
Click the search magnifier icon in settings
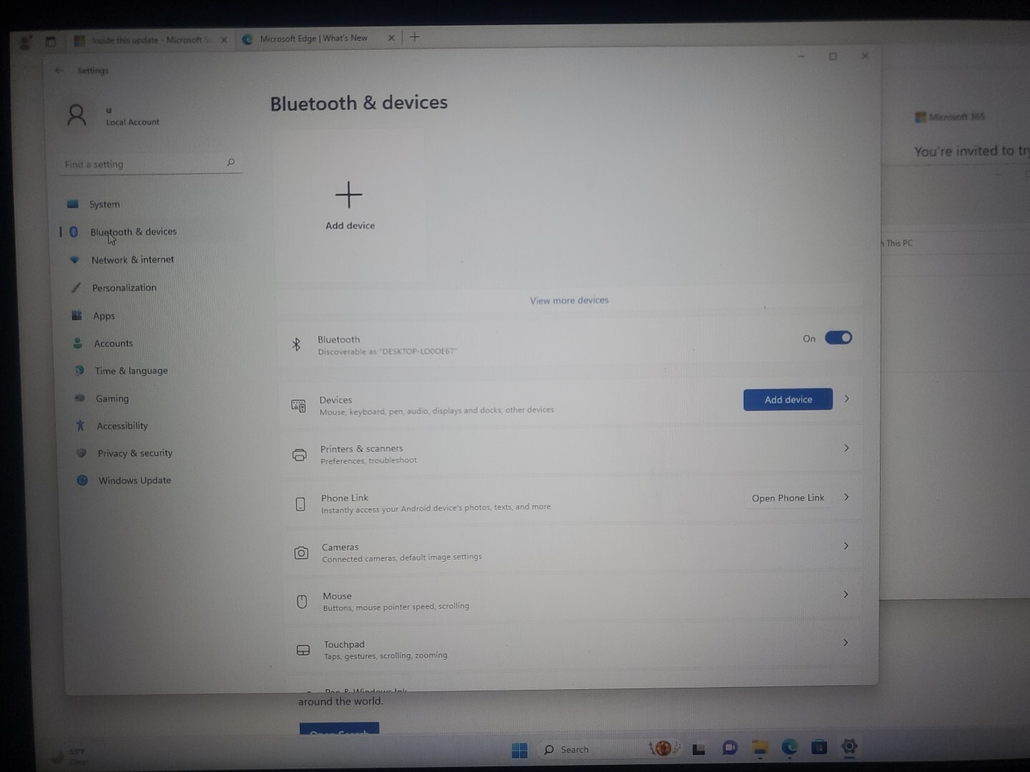tap(231, 162)
